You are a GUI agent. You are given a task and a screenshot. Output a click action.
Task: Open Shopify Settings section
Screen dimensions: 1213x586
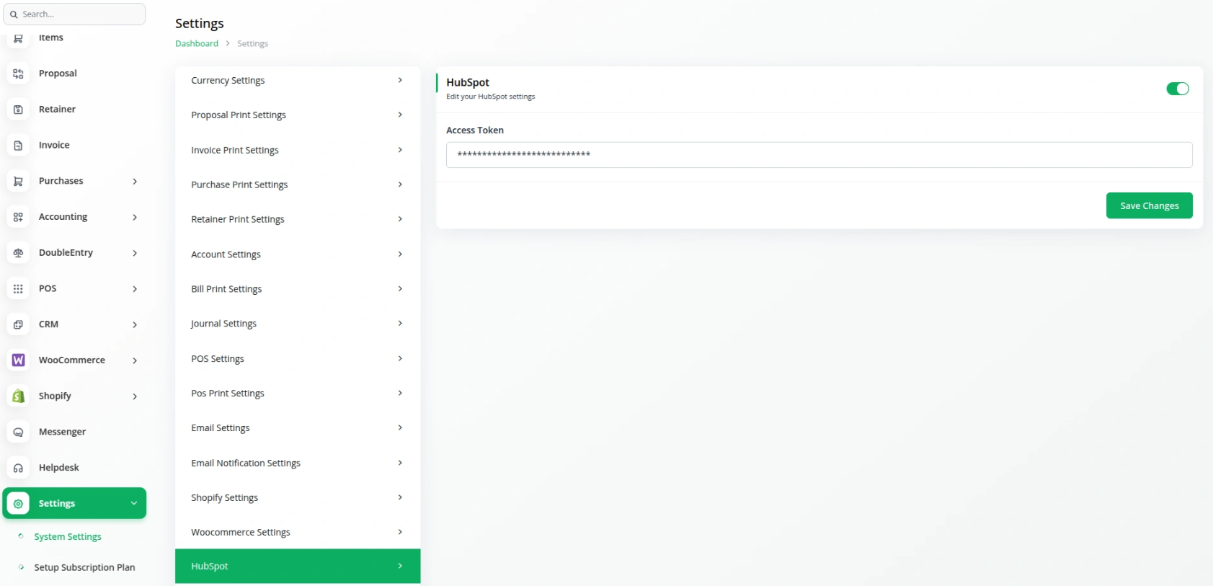298,497
